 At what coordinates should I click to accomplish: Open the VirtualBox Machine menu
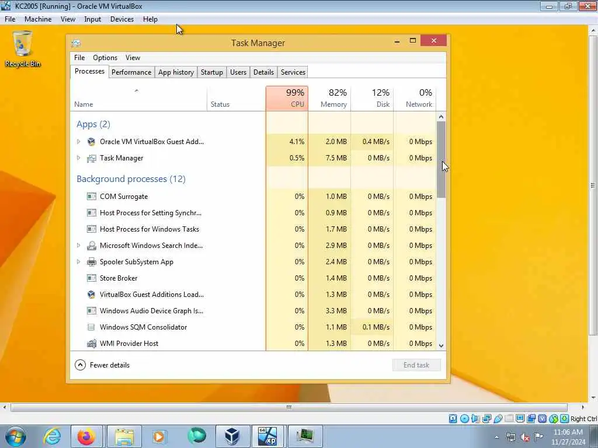[x=38, y=19]
